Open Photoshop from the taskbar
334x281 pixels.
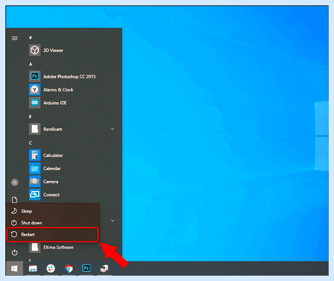(x=87, y=268)
